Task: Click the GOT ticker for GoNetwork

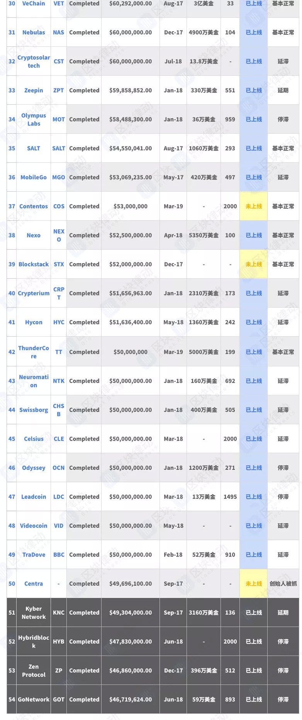Action: tap(59, 700)
